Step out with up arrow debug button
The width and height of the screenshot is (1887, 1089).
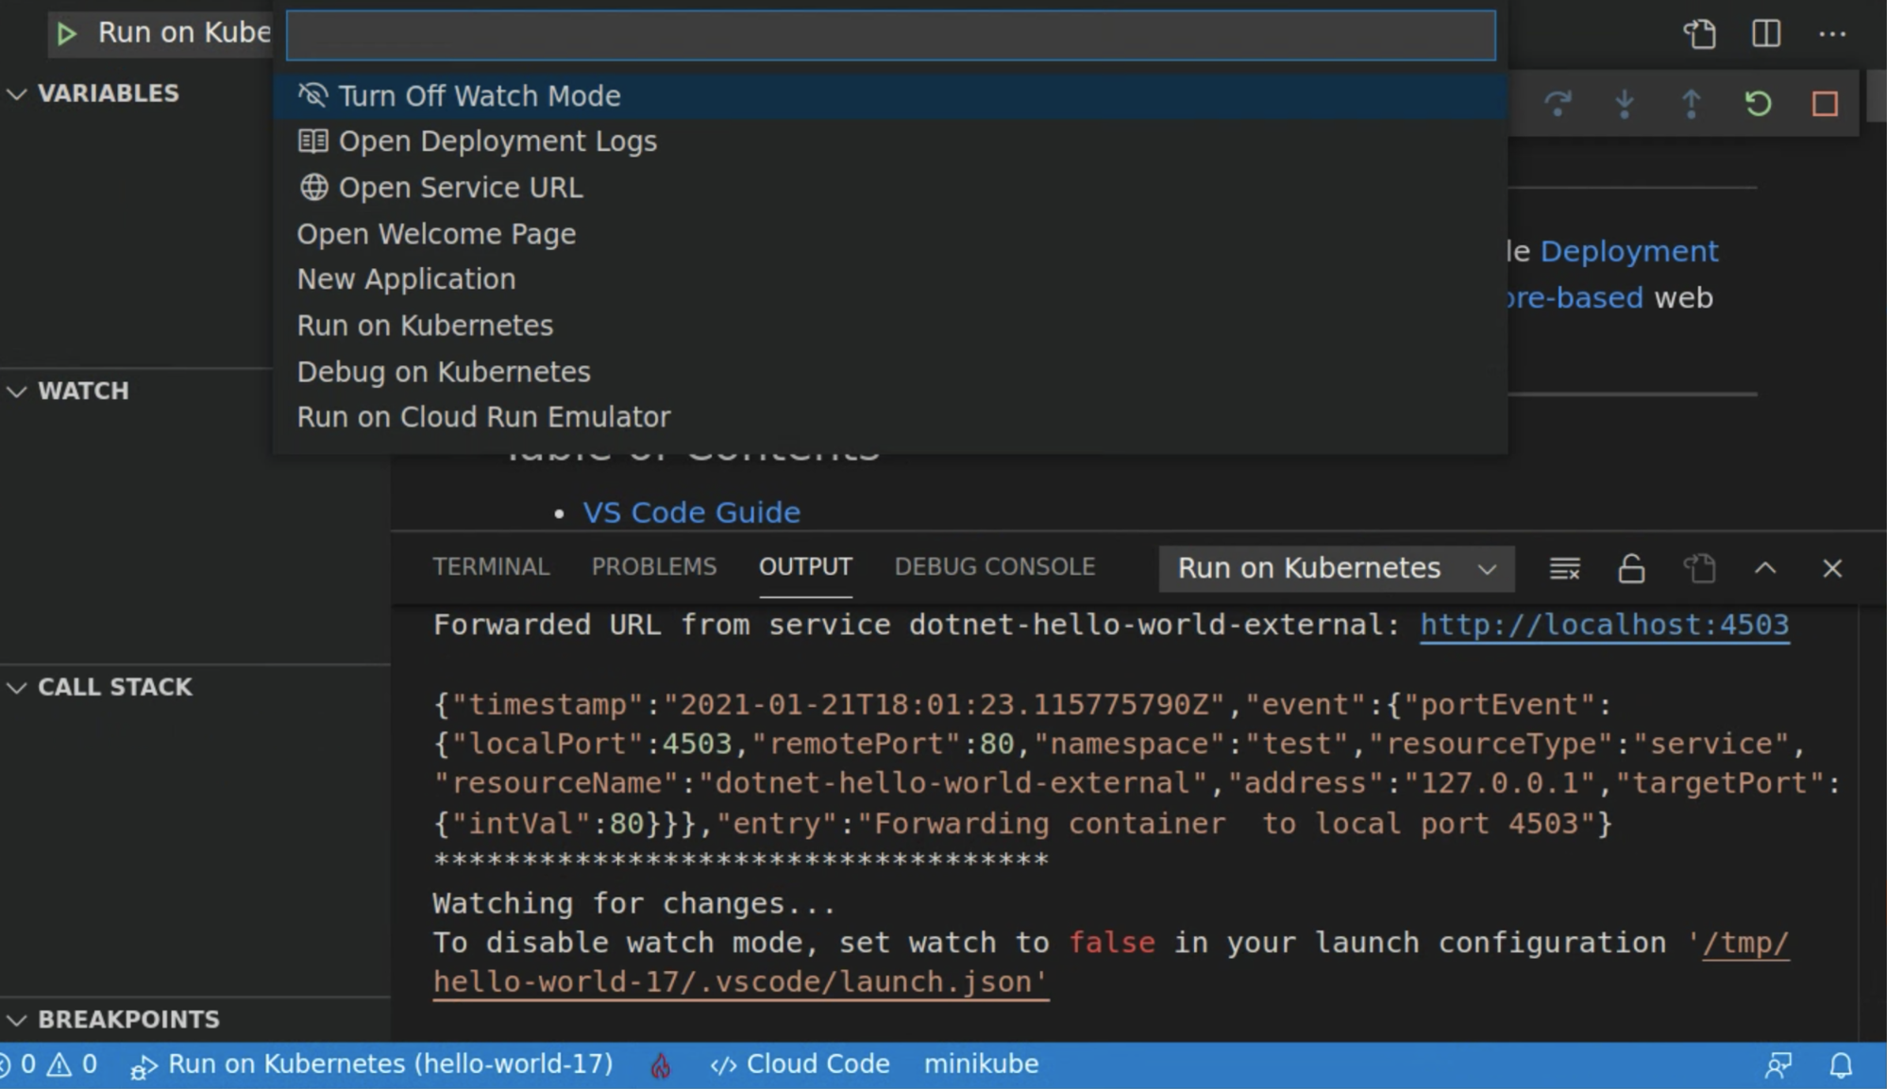1692,103
